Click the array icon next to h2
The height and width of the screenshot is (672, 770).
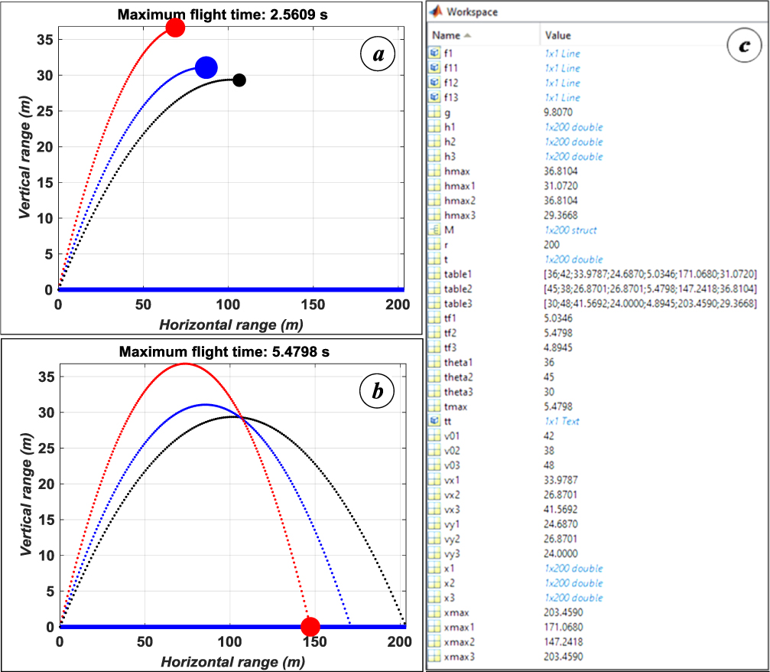434,141
